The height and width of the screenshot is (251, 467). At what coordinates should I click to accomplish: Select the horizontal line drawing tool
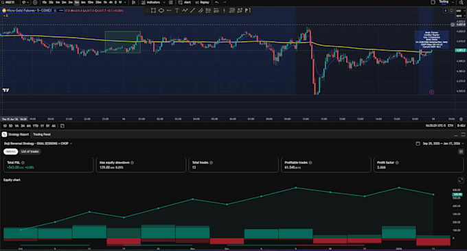tap(169, 10)
